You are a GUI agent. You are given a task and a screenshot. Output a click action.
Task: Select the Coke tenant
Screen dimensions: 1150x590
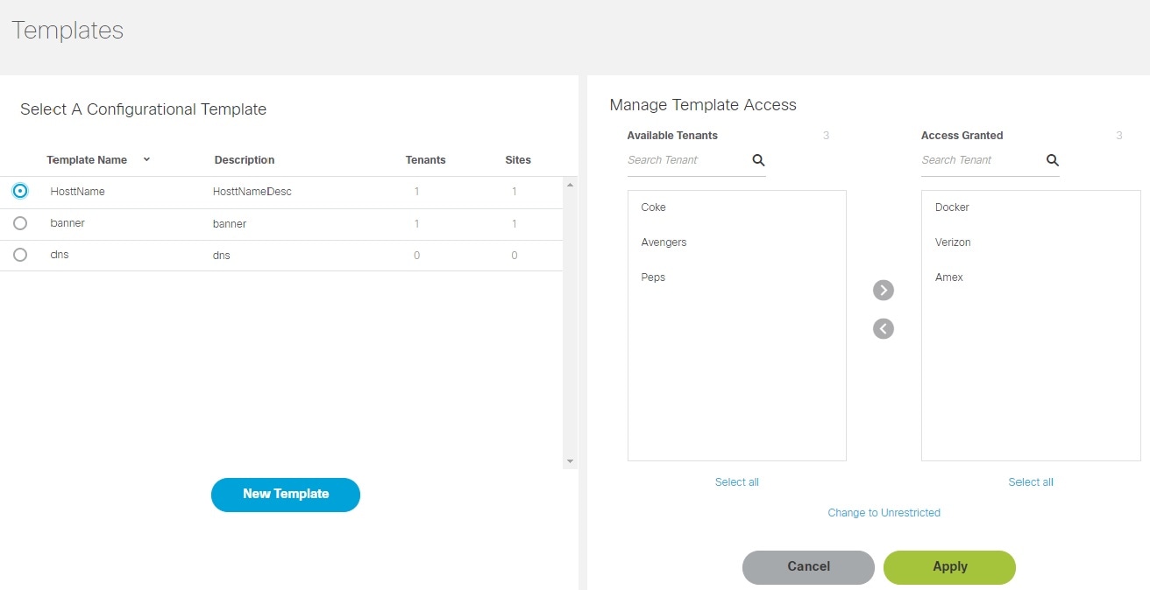[x=653, y=207]
